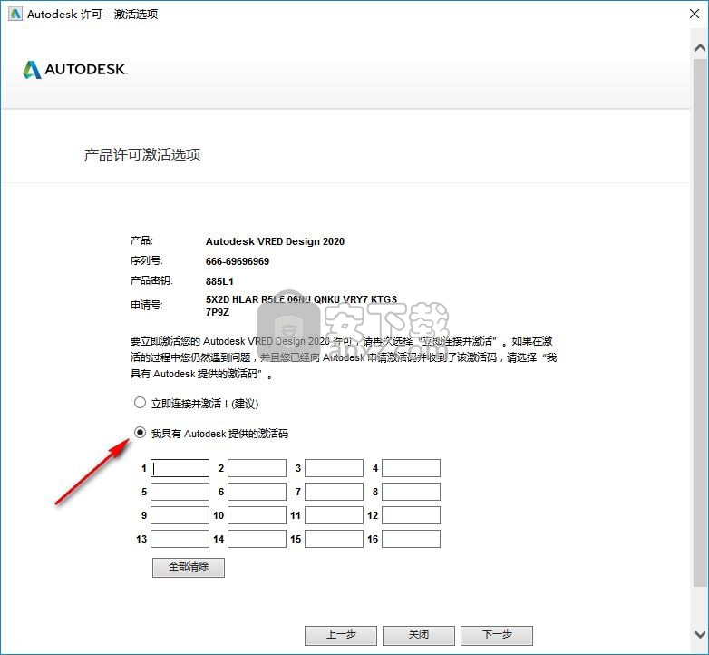The image size is (709, 655).
Task: Focus activation code field 8
Action: click(x=411, y=492)
